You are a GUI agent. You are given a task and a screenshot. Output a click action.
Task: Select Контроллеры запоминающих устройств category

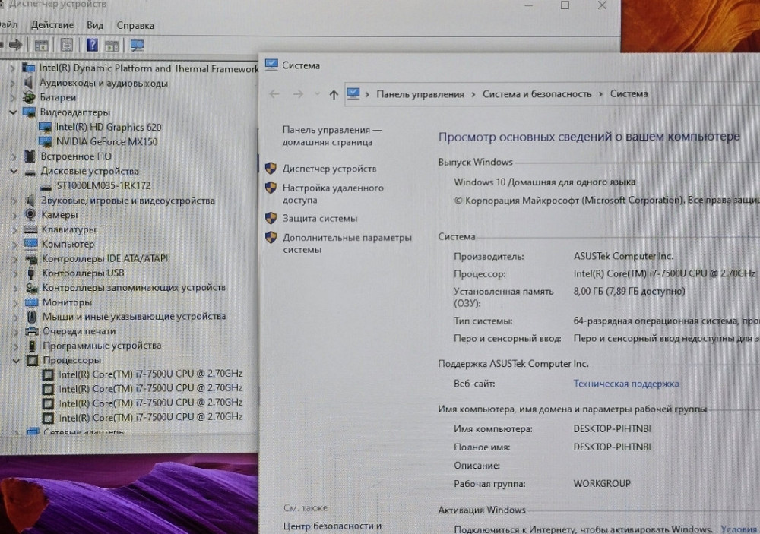[x=134, y=287]
